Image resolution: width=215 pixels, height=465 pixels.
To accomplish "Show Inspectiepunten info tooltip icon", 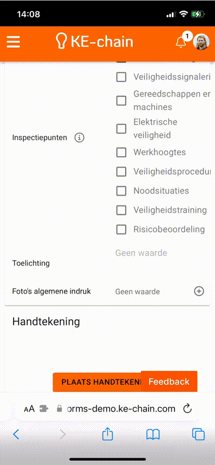I will click(x=79, y=138).
